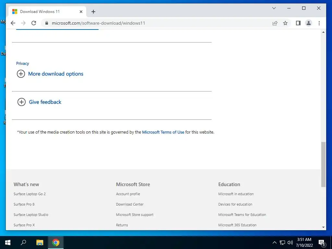The image size is (332, 249).
Task: Share this page via share icon
Action: pos(275,23)
